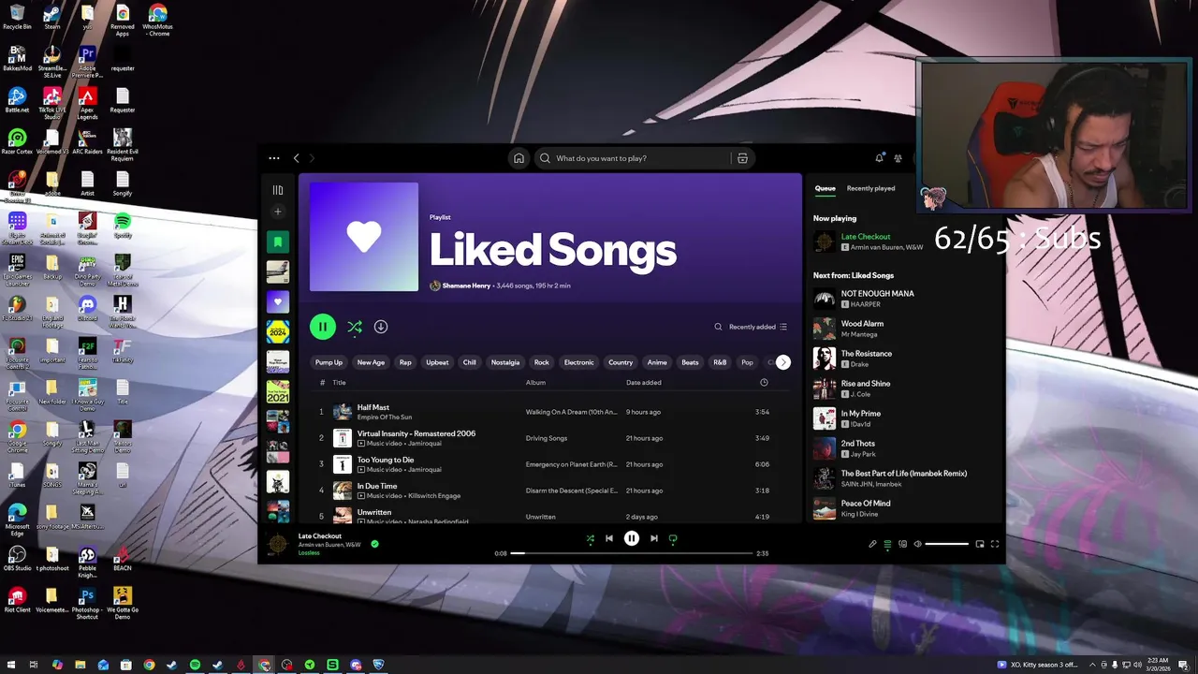Open the Killswitch Engage artist link
1198x674 pixels.
(434, 495)
